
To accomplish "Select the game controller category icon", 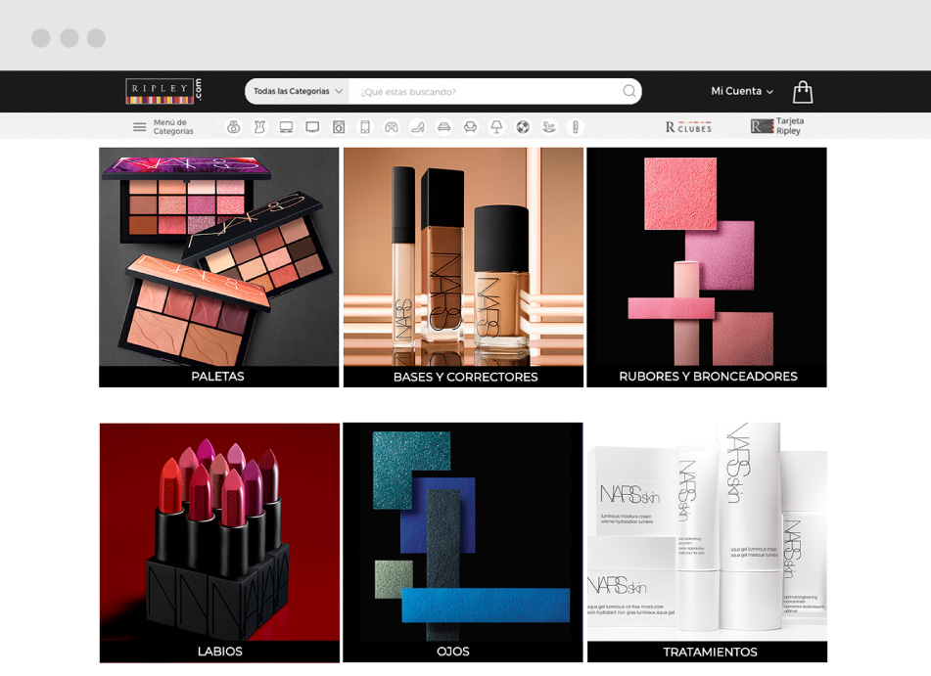I will [x=392, y=127].
